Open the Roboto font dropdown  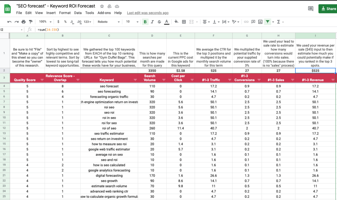tap(109, 22)
